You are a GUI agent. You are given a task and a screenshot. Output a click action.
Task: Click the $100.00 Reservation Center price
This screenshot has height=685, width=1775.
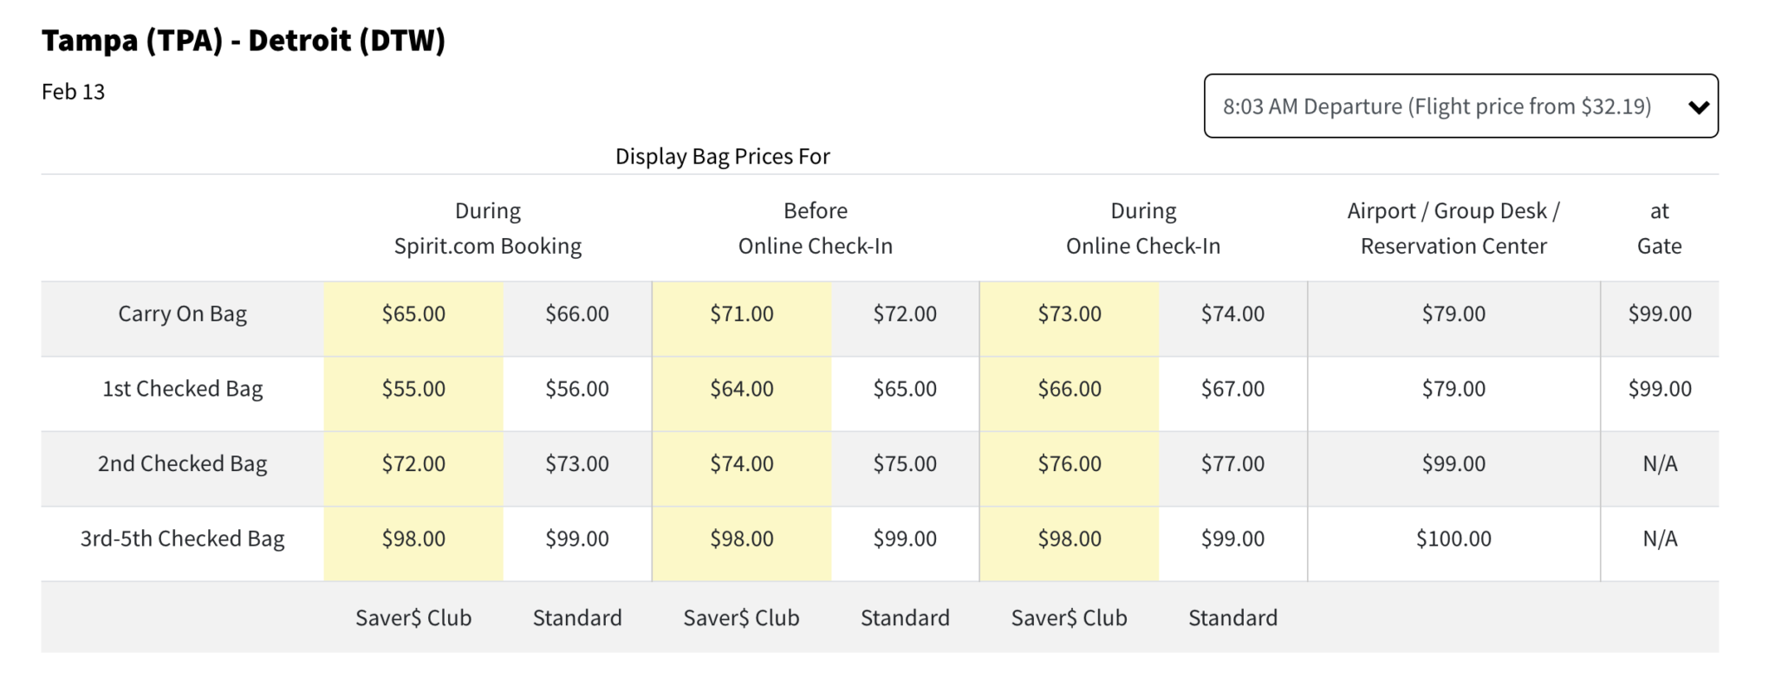[1453, 539]
